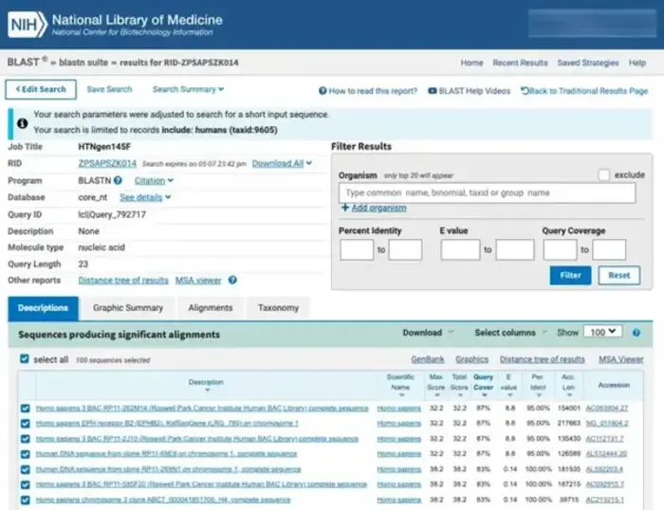Image resolution: width=664 pixels, height=510 pixels.
Task: Open BLASTN program help icon
Action: 118,180
